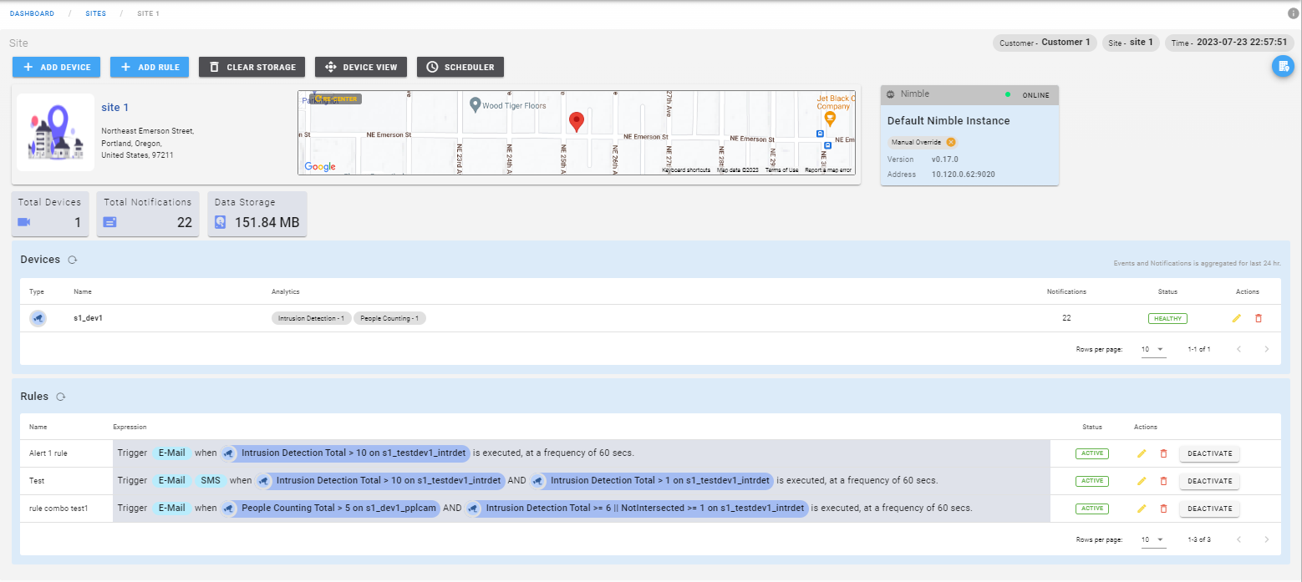Delete the rule combo test1 rule

coord(1163,509)
